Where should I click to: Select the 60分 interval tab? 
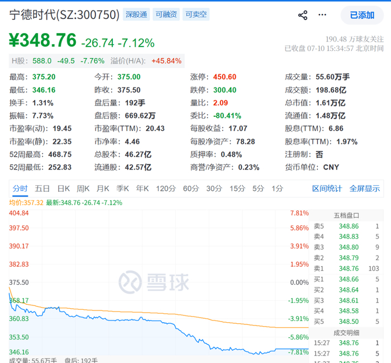tap(191, 188)
